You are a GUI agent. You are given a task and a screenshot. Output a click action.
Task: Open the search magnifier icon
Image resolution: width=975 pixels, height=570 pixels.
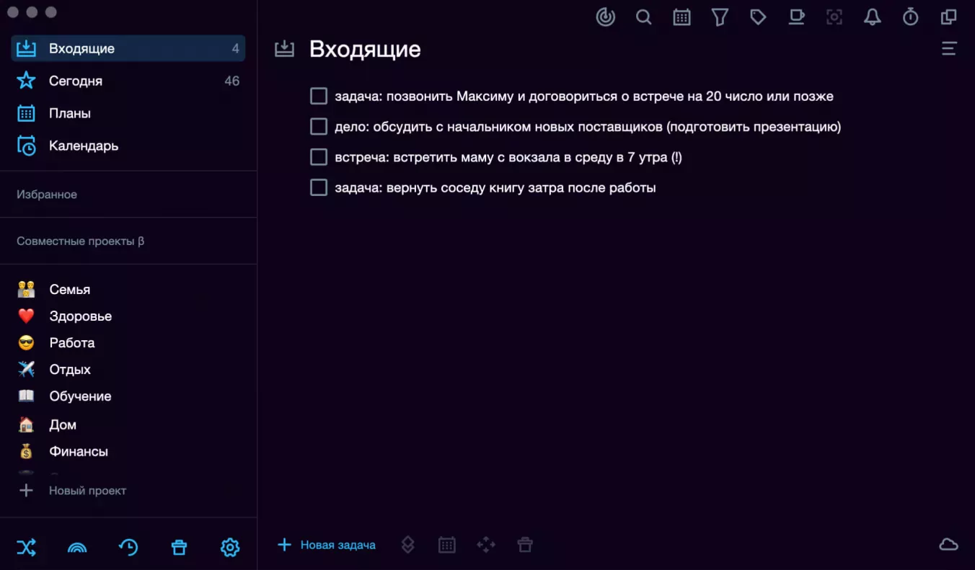click(x=644, y=17)
